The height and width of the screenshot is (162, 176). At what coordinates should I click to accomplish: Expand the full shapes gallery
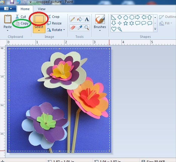(155, 29)
